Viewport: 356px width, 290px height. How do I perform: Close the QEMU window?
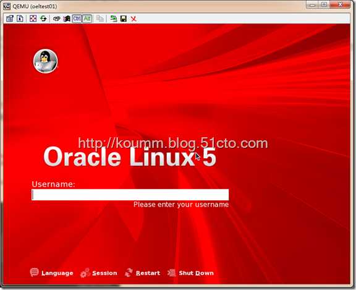pos(340,5)
